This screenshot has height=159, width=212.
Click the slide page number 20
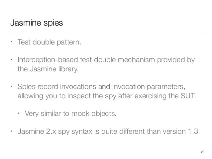[203, 152]
